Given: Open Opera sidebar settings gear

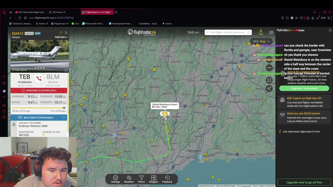Looking at the screenshot, I should [x=4, y=117].
